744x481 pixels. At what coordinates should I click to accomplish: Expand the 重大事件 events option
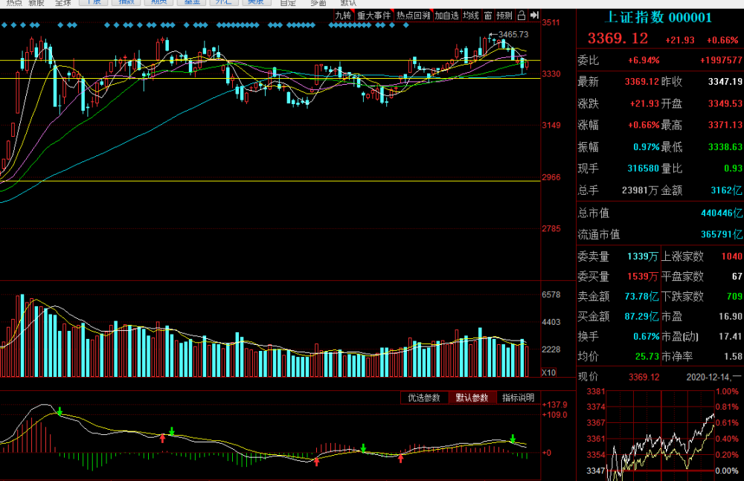(373, 15)
